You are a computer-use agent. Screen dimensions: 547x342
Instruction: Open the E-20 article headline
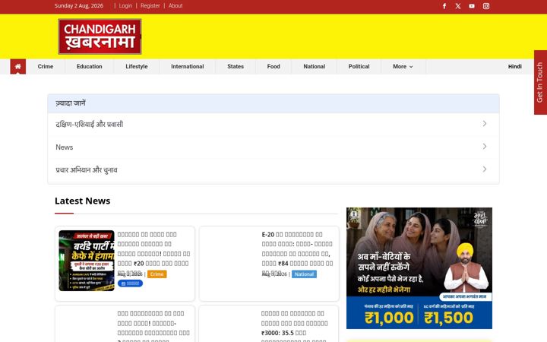click(x=297, y=253)
